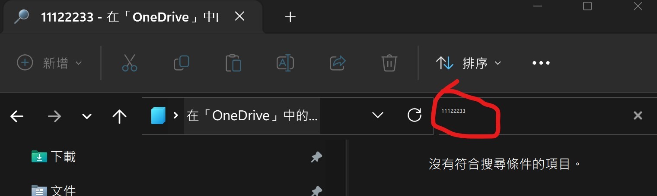Screen dimensions: 657x196
Task: Go back to the previous folder
Action: [17, 116]
